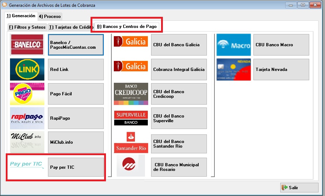Screen dimensions: 325x196
Task: Click the Supervielle Banco logo
Action: (131, 118)
